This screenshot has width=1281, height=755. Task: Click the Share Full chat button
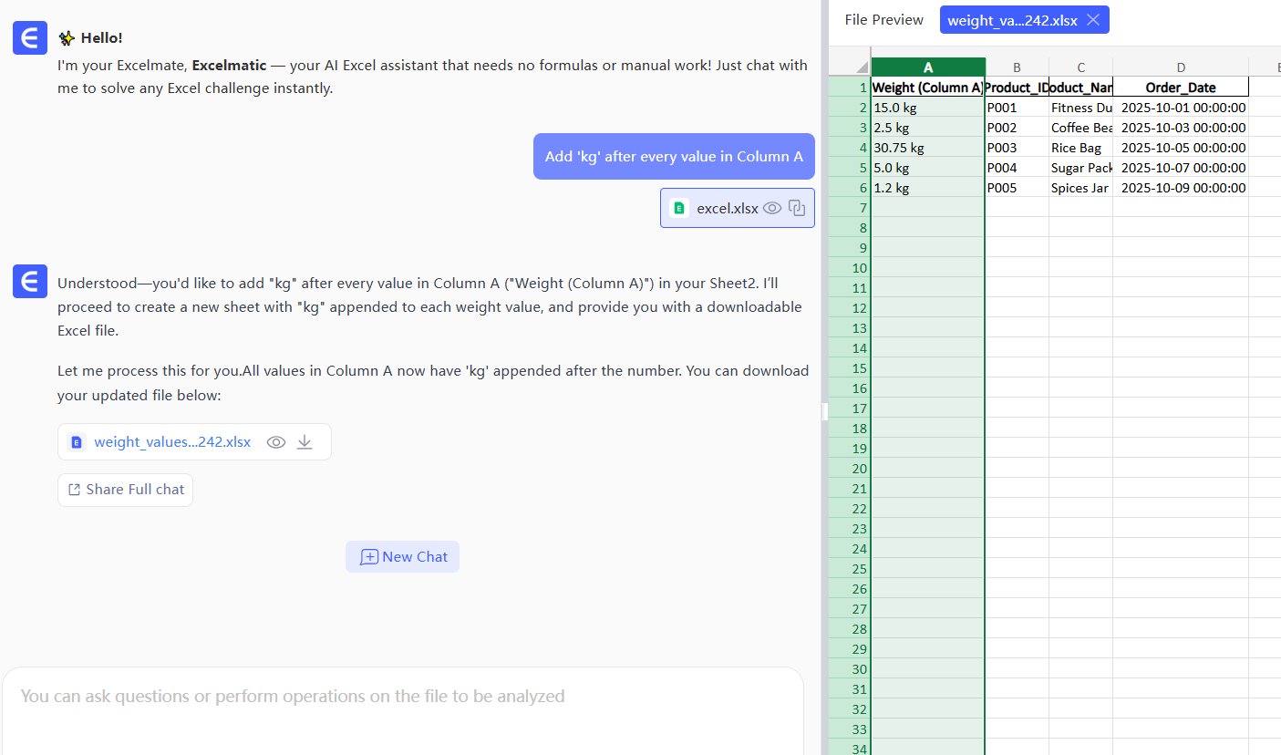coord(126,490)
